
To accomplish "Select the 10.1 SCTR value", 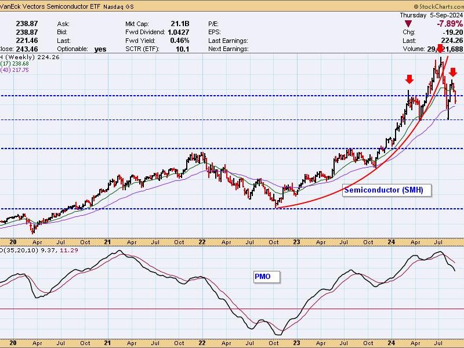I will (x=182, y=49).
